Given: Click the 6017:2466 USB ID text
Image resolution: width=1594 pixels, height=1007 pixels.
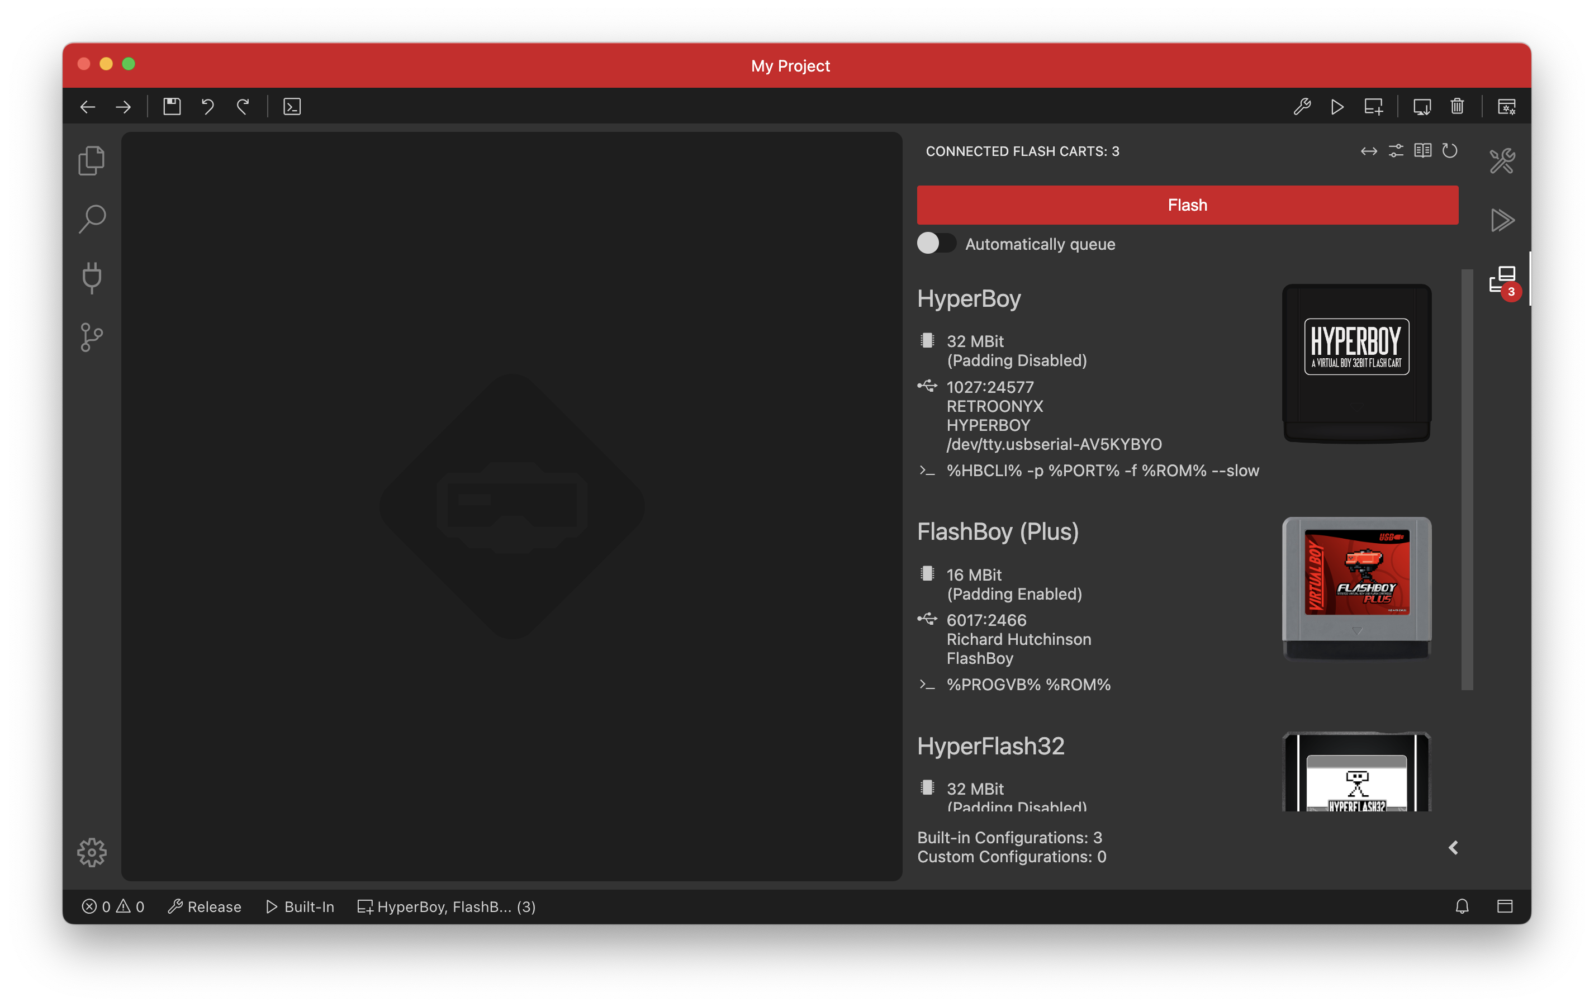Looking at the screenshot, I should click(x=986, y=620).
